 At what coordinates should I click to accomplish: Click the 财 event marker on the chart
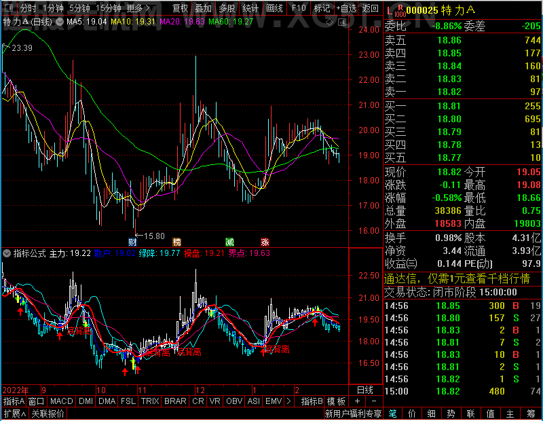click(x=132, y=242)
